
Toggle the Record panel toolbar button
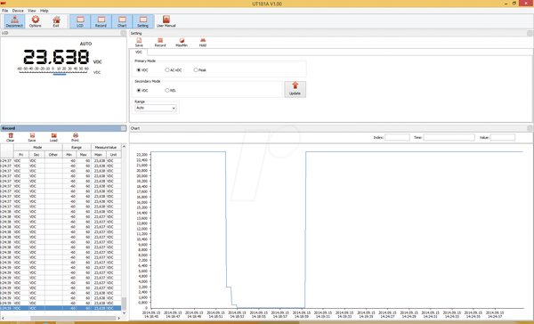[101, 21]
